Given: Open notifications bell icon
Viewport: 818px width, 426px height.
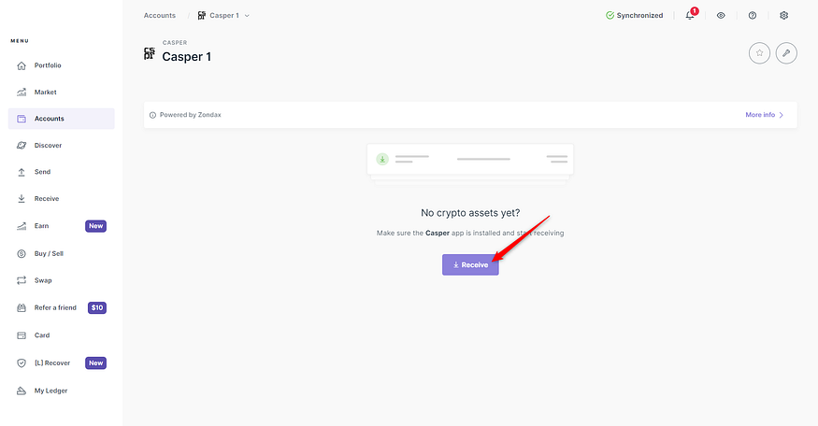Looking at the screenshot, I should [x=690, y=16].
